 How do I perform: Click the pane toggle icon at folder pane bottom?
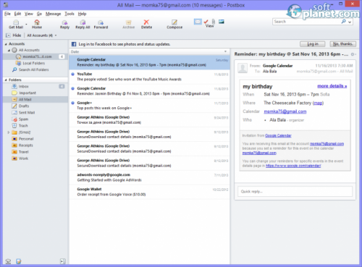(x=62, y=261)
